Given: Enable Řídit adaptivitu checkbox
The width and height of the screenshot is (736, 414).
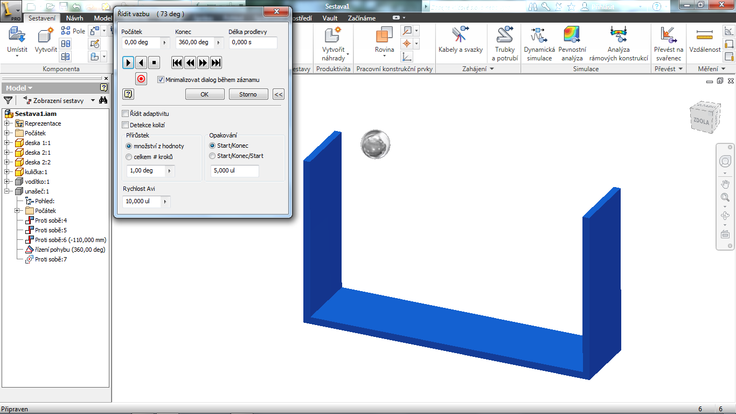Looking at the screenshot, I should pyautogui.click(x=126, y=114).
